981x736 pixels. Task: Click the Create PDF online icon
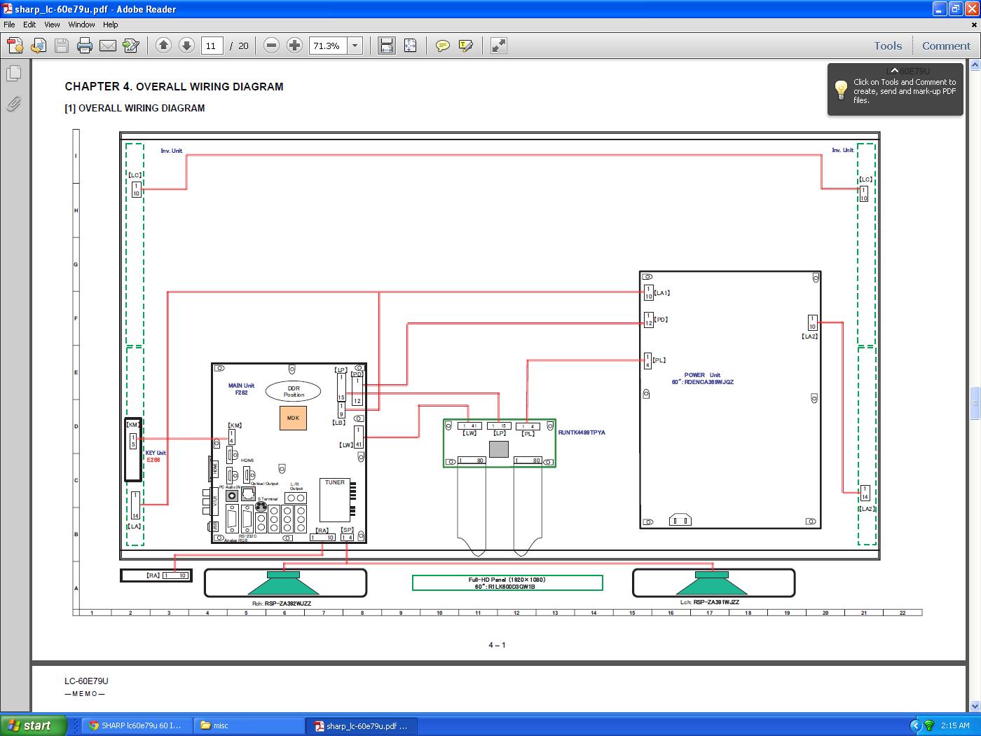tap(15, 46)
